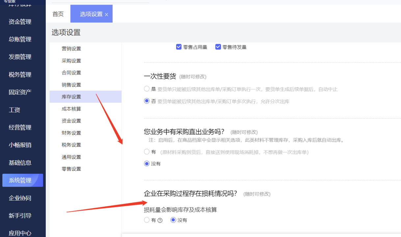Open 税务设置 in the settings list
Screen dimensions: 401x237
pos(71,145)
